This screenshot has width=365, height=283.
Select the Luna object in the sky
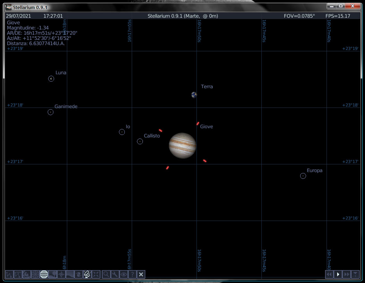(x=51, y=79)
